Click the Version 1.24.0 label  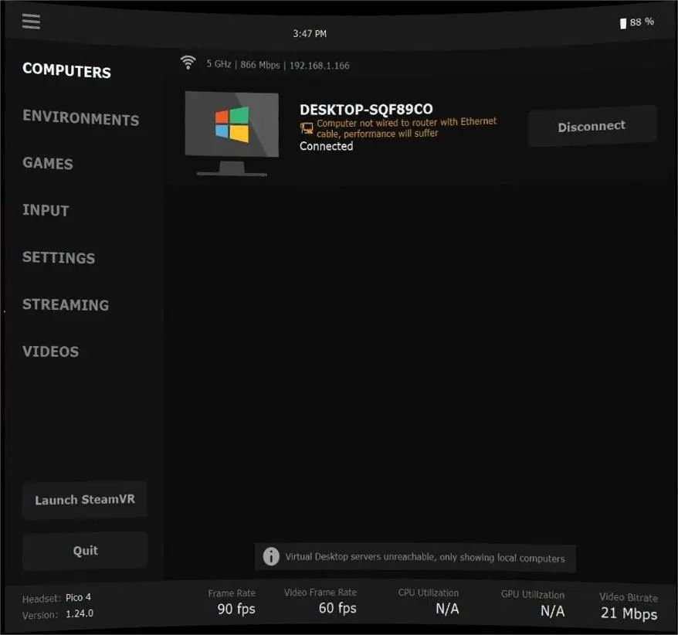57,614
